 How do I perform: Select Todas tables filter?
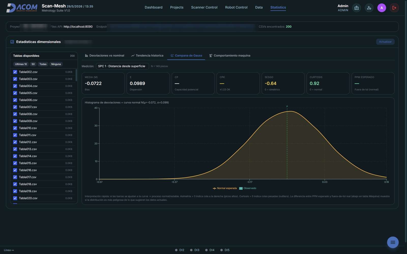click(x=43, y=64)
